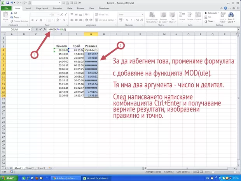Click the Format Painter brush

click(19, 21)
